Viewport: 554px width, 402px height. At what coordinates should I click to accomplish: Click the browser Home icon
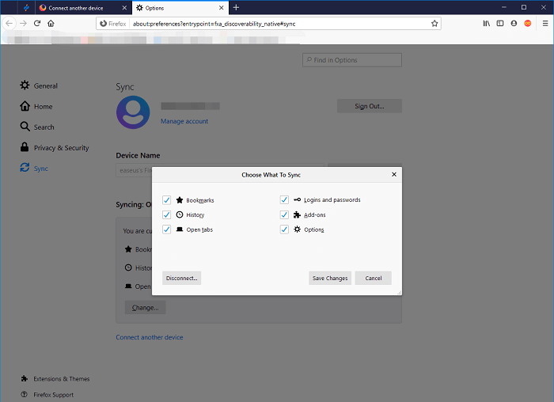[x=51, y=24]
